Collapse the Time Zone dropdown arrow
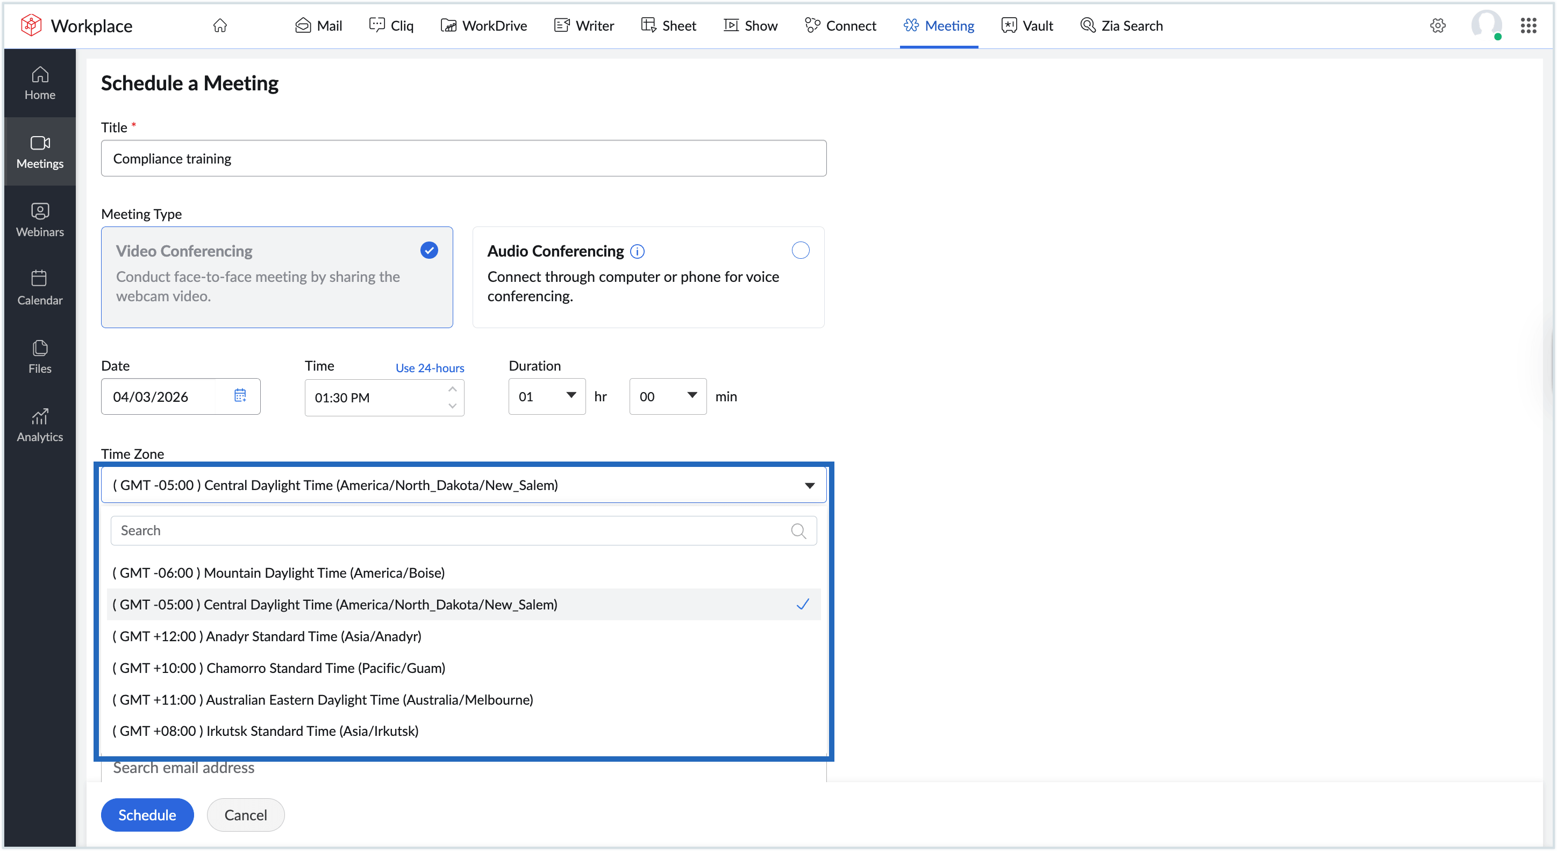 809,485
